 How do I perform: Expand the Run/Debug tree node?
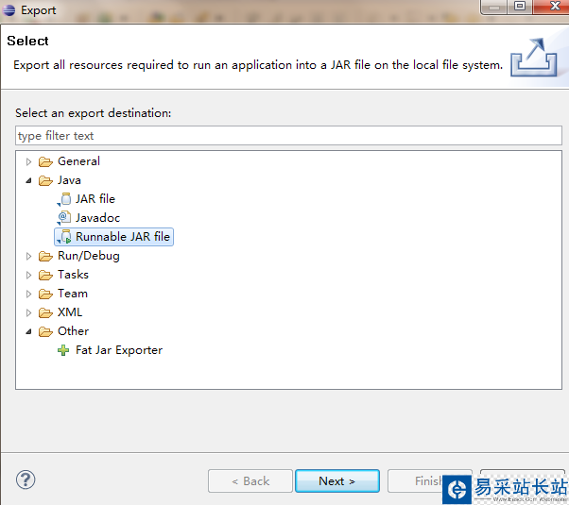[28, 256]
